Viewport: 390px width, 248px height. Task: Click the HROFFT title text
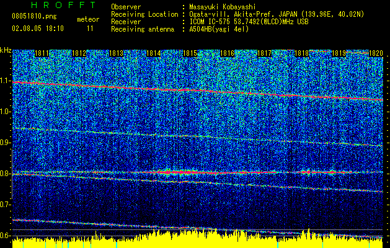[x=63, y=5]
